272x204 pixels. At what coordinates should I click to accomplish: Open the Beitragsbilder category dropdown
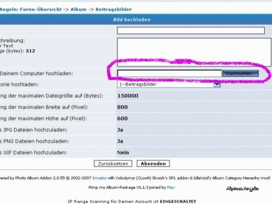point(169,85)
